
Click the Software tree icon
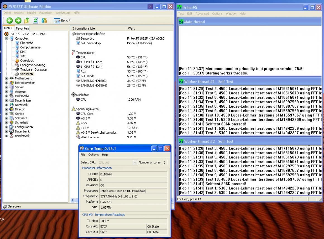(11, 118)
